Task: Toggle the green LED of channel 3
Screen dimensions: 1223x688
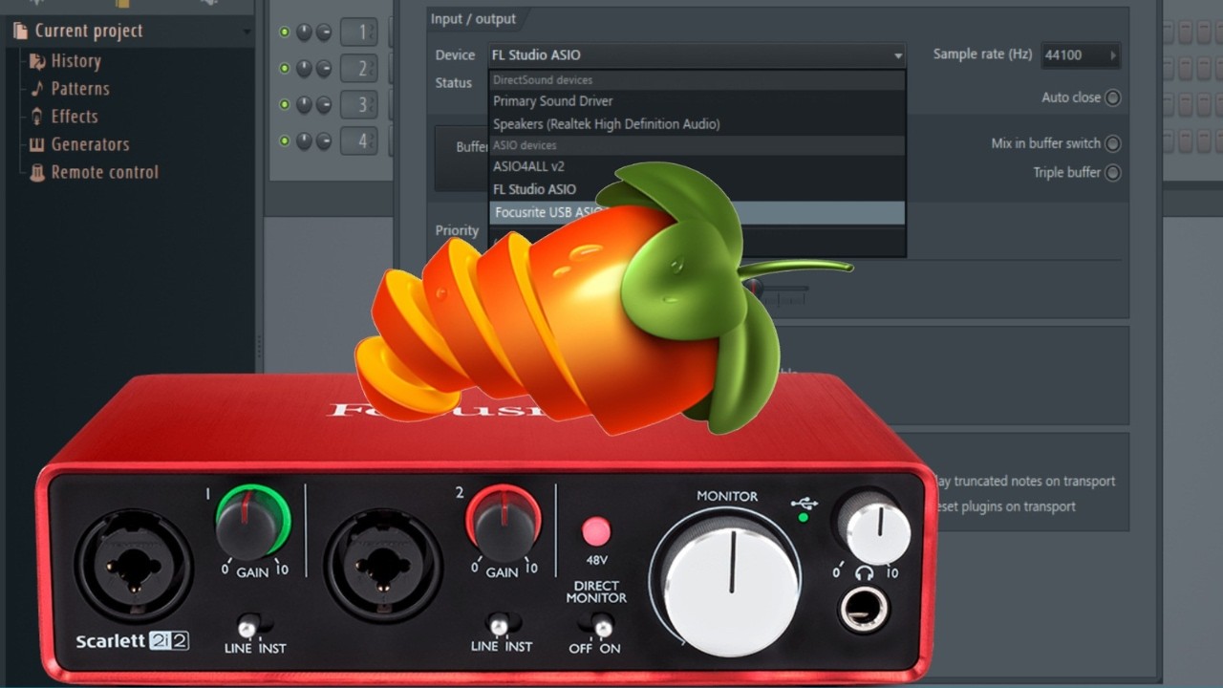Action: [284, 104]
